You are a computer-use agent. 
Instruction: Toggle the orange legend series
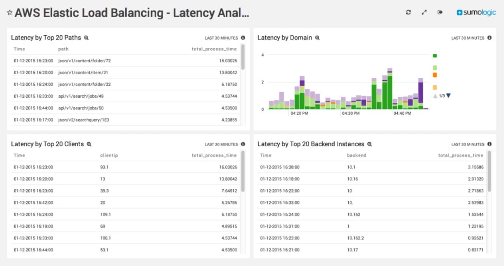coord(435,75)
